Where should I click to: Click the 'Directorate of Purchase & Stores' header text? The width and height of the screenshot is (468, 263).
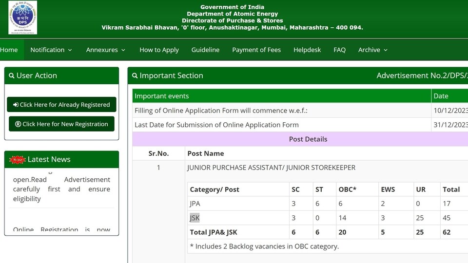coord(232,20)
